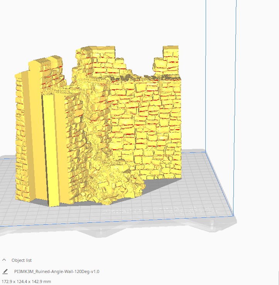This screenshot has height=285, width=279.
Task: Select PI3MK3M_Ruined-Angle-Wall-120Deg-v1.0 in object list
Action: tap(57, 271)
